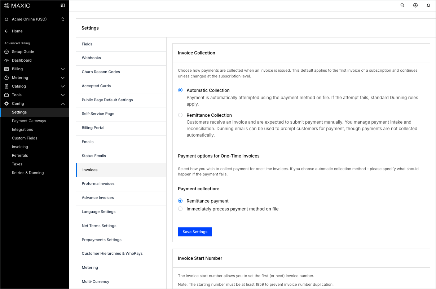Click the Tools briefcase icon

tap(6, 95)
